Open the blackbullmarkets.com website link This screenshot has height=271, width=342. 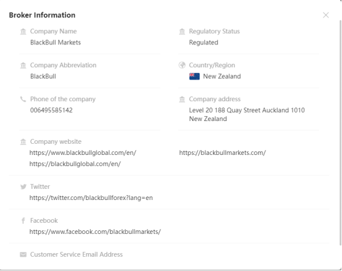(222, 153)
